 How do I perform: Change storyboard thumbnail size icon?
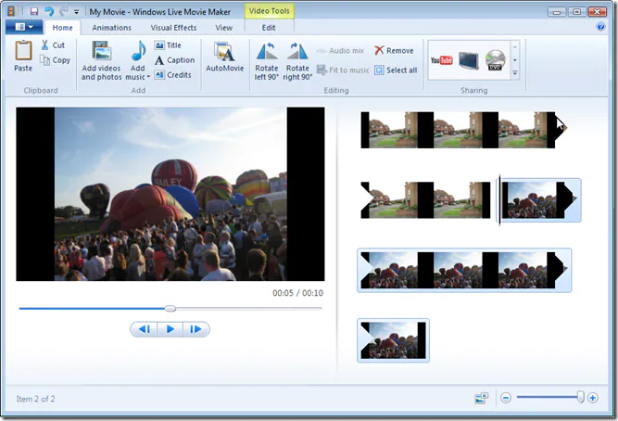481,398
